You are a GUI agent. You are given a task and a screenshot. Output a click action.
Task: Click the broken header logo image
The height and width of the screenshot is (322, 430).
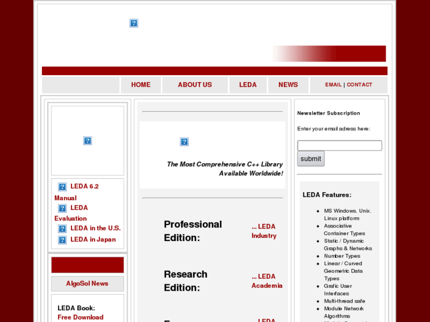[x=134, y=23]
